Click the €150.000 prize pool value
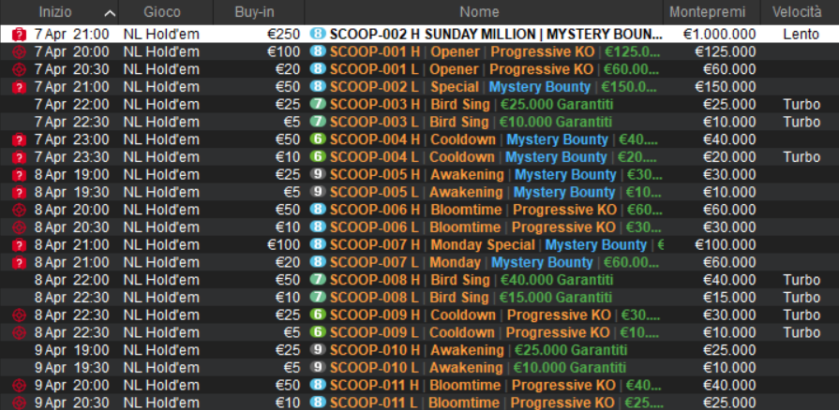The image size is (839, 410). pos(726,87)
